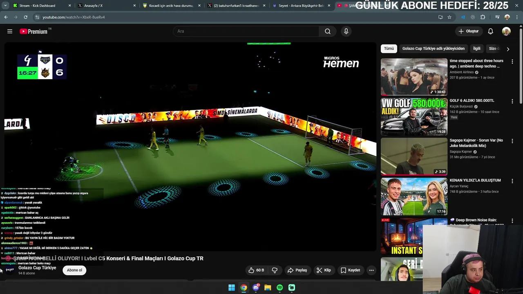Share the video via Paylaş button

297,270
